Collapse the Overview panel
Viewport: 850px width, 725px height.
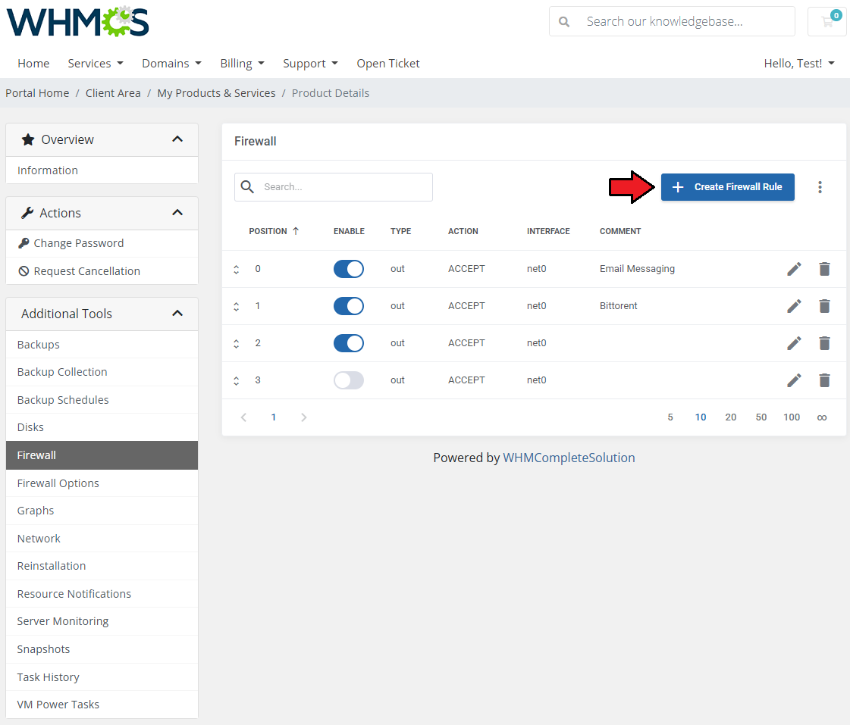coord(177,139)
